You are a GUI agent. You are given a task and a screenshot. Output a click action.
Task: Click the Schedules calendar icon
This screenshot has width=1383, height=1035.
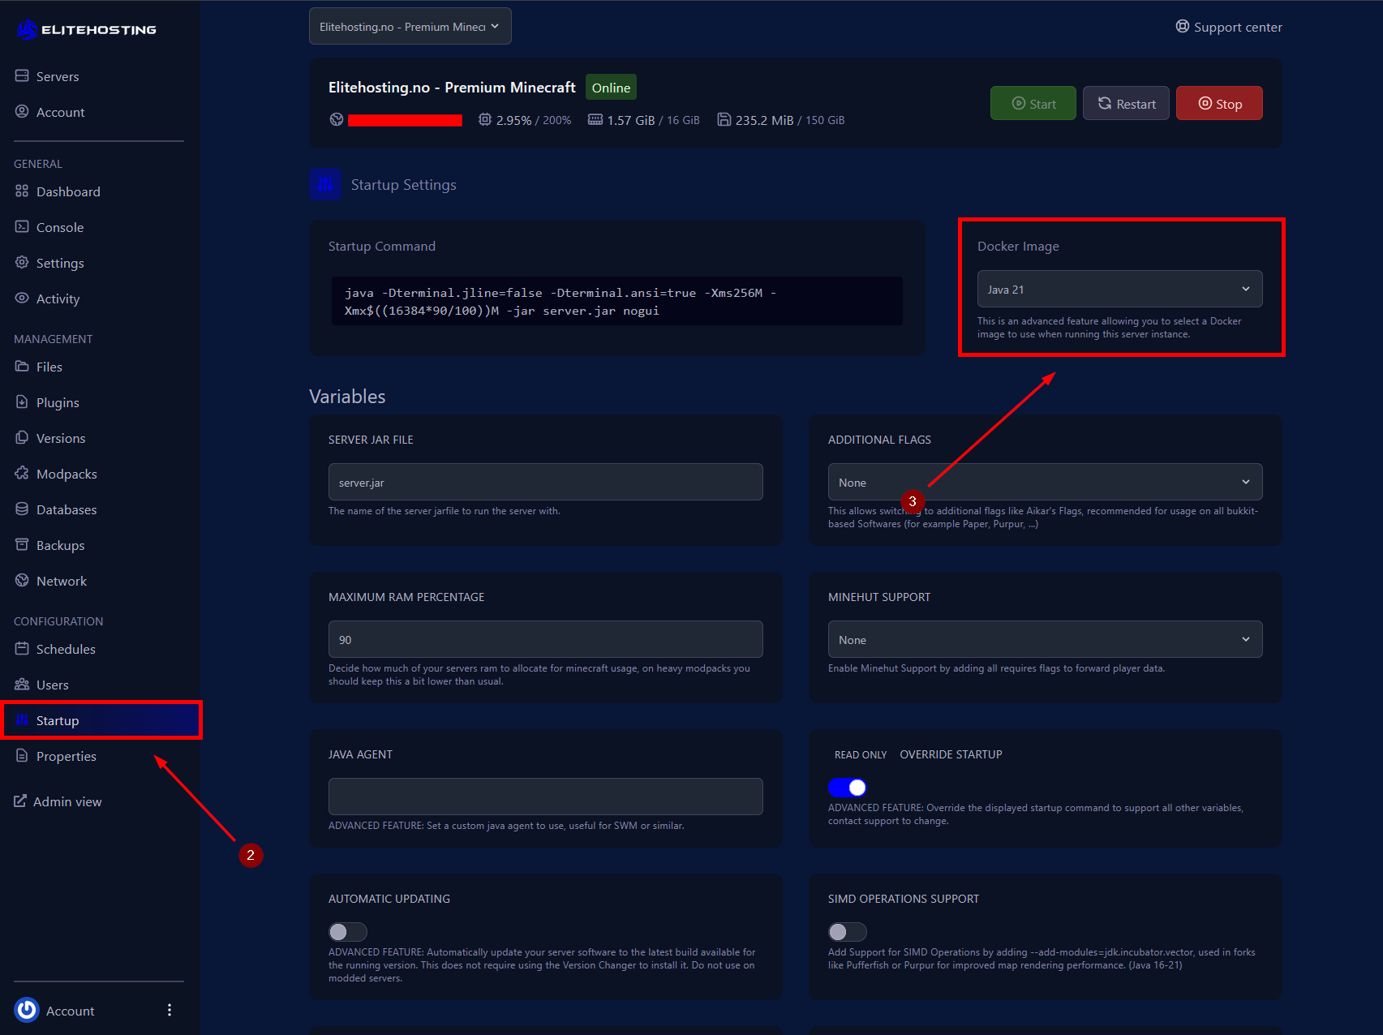click(x=22, y=649)
